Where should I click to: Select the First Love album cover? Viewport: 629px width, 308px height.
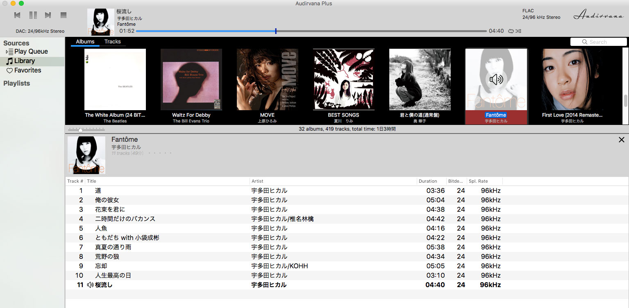click(x=572, y=79)
